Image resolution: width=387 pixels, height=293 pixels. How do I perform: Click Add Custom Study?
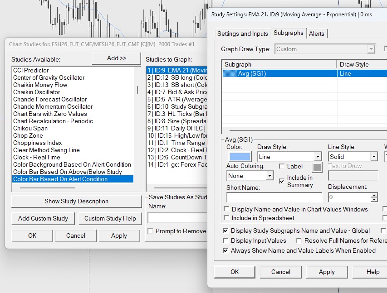[43, 218]
